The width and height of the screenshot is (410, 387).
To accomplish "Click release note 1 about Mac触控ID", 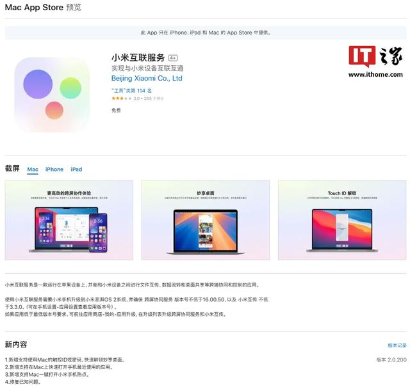I will (65, 360).
